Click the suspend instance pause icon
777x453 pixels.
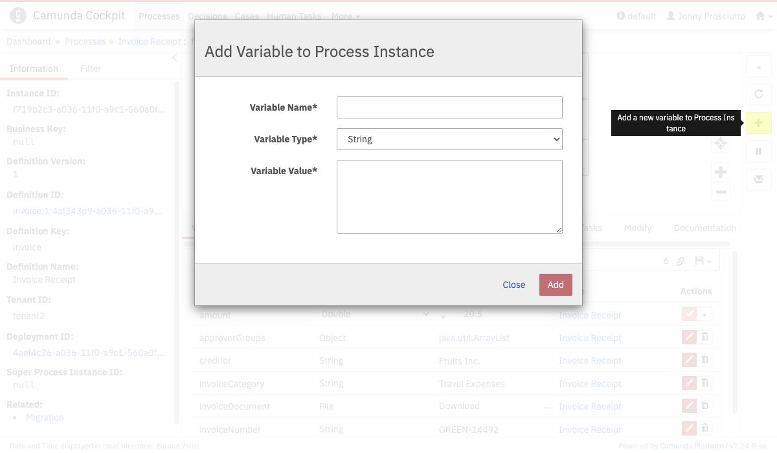[758, 151]
